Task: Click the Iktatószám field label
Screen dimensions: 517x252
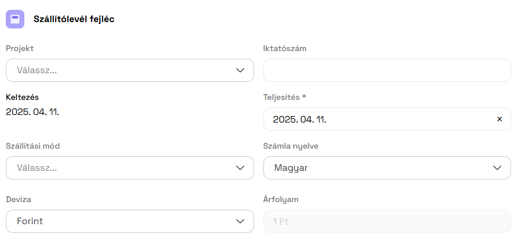Action: pos(285,48)
